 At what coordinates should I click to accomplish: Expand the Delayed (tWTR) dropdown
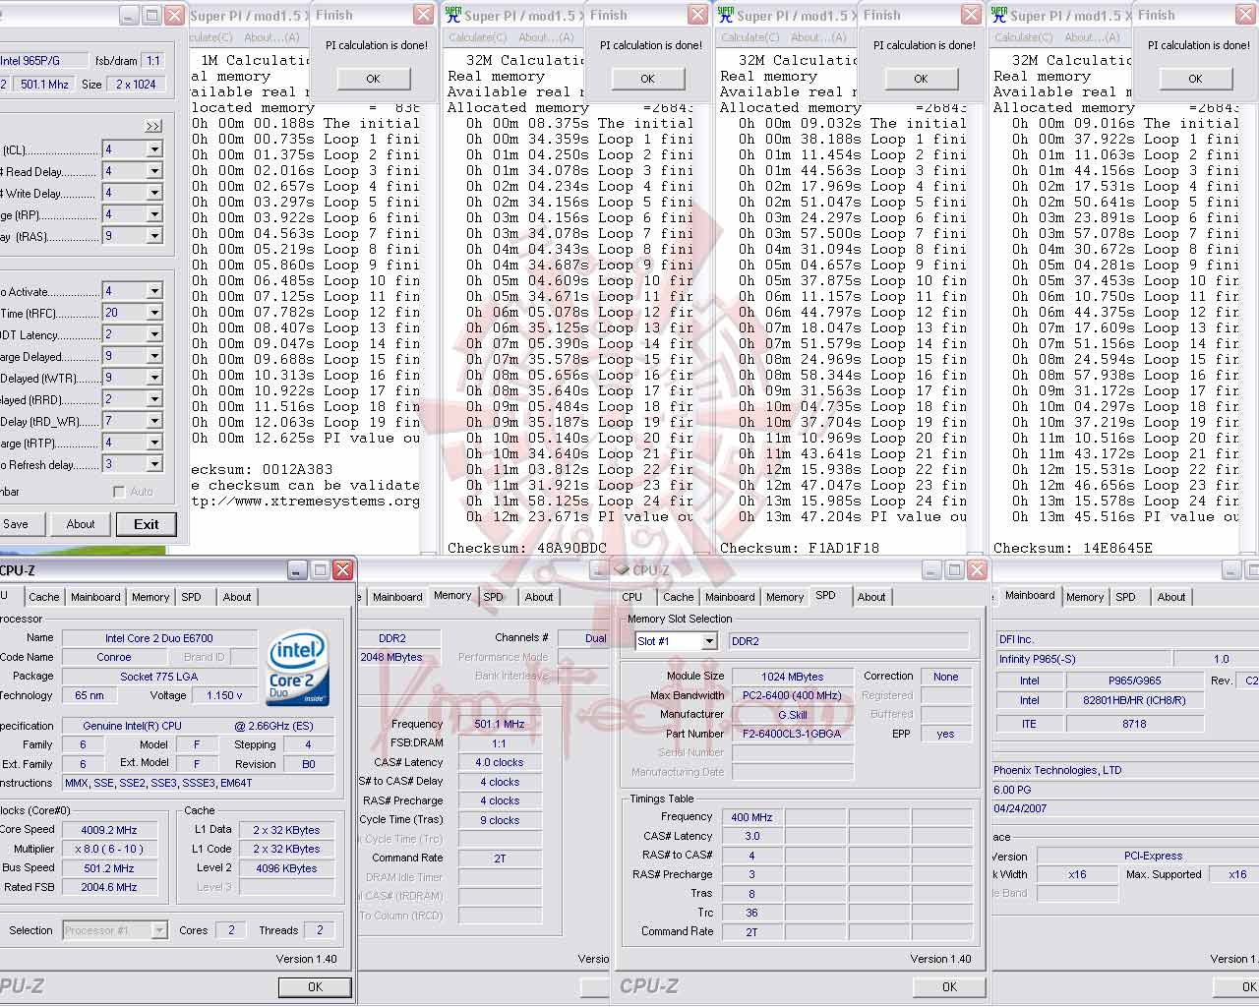(154, 378)
